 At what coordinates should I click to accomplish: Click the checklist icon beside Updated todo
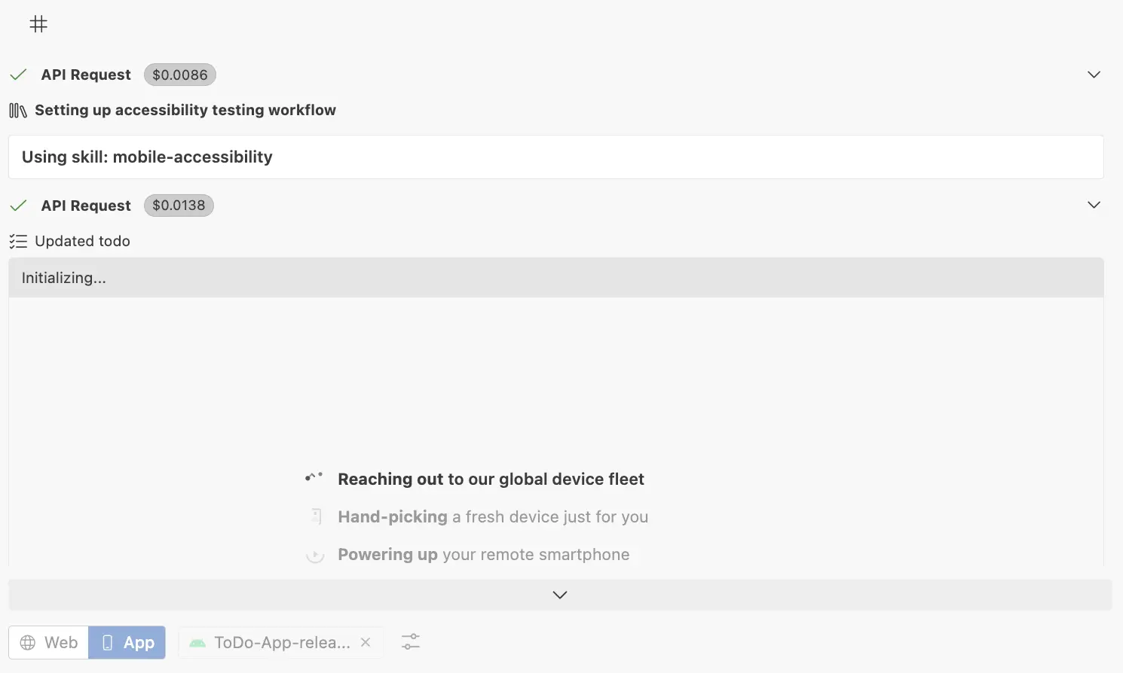click(18, 242)
